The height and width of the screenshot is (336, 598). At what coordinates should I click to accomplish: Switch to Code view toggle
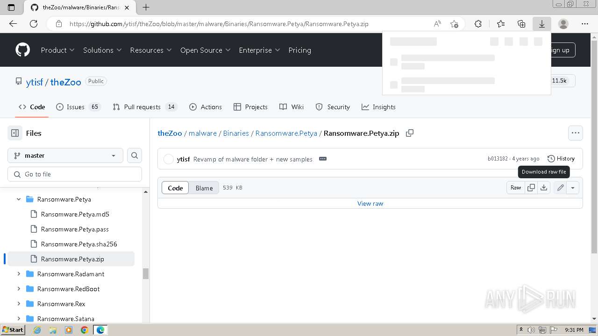click(x=175, y=188)
